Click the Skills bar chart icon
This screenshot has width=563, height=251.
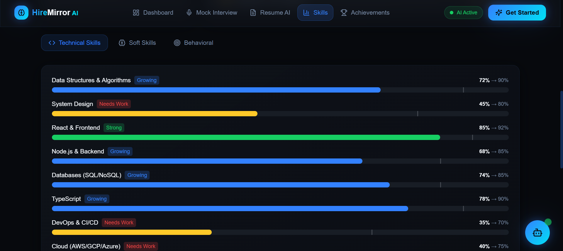tap(306, 13)
